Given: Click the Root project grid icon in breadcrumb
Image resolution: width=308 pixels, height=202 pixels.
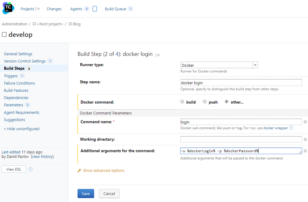Looking at the screenshot, I should 34,24.
